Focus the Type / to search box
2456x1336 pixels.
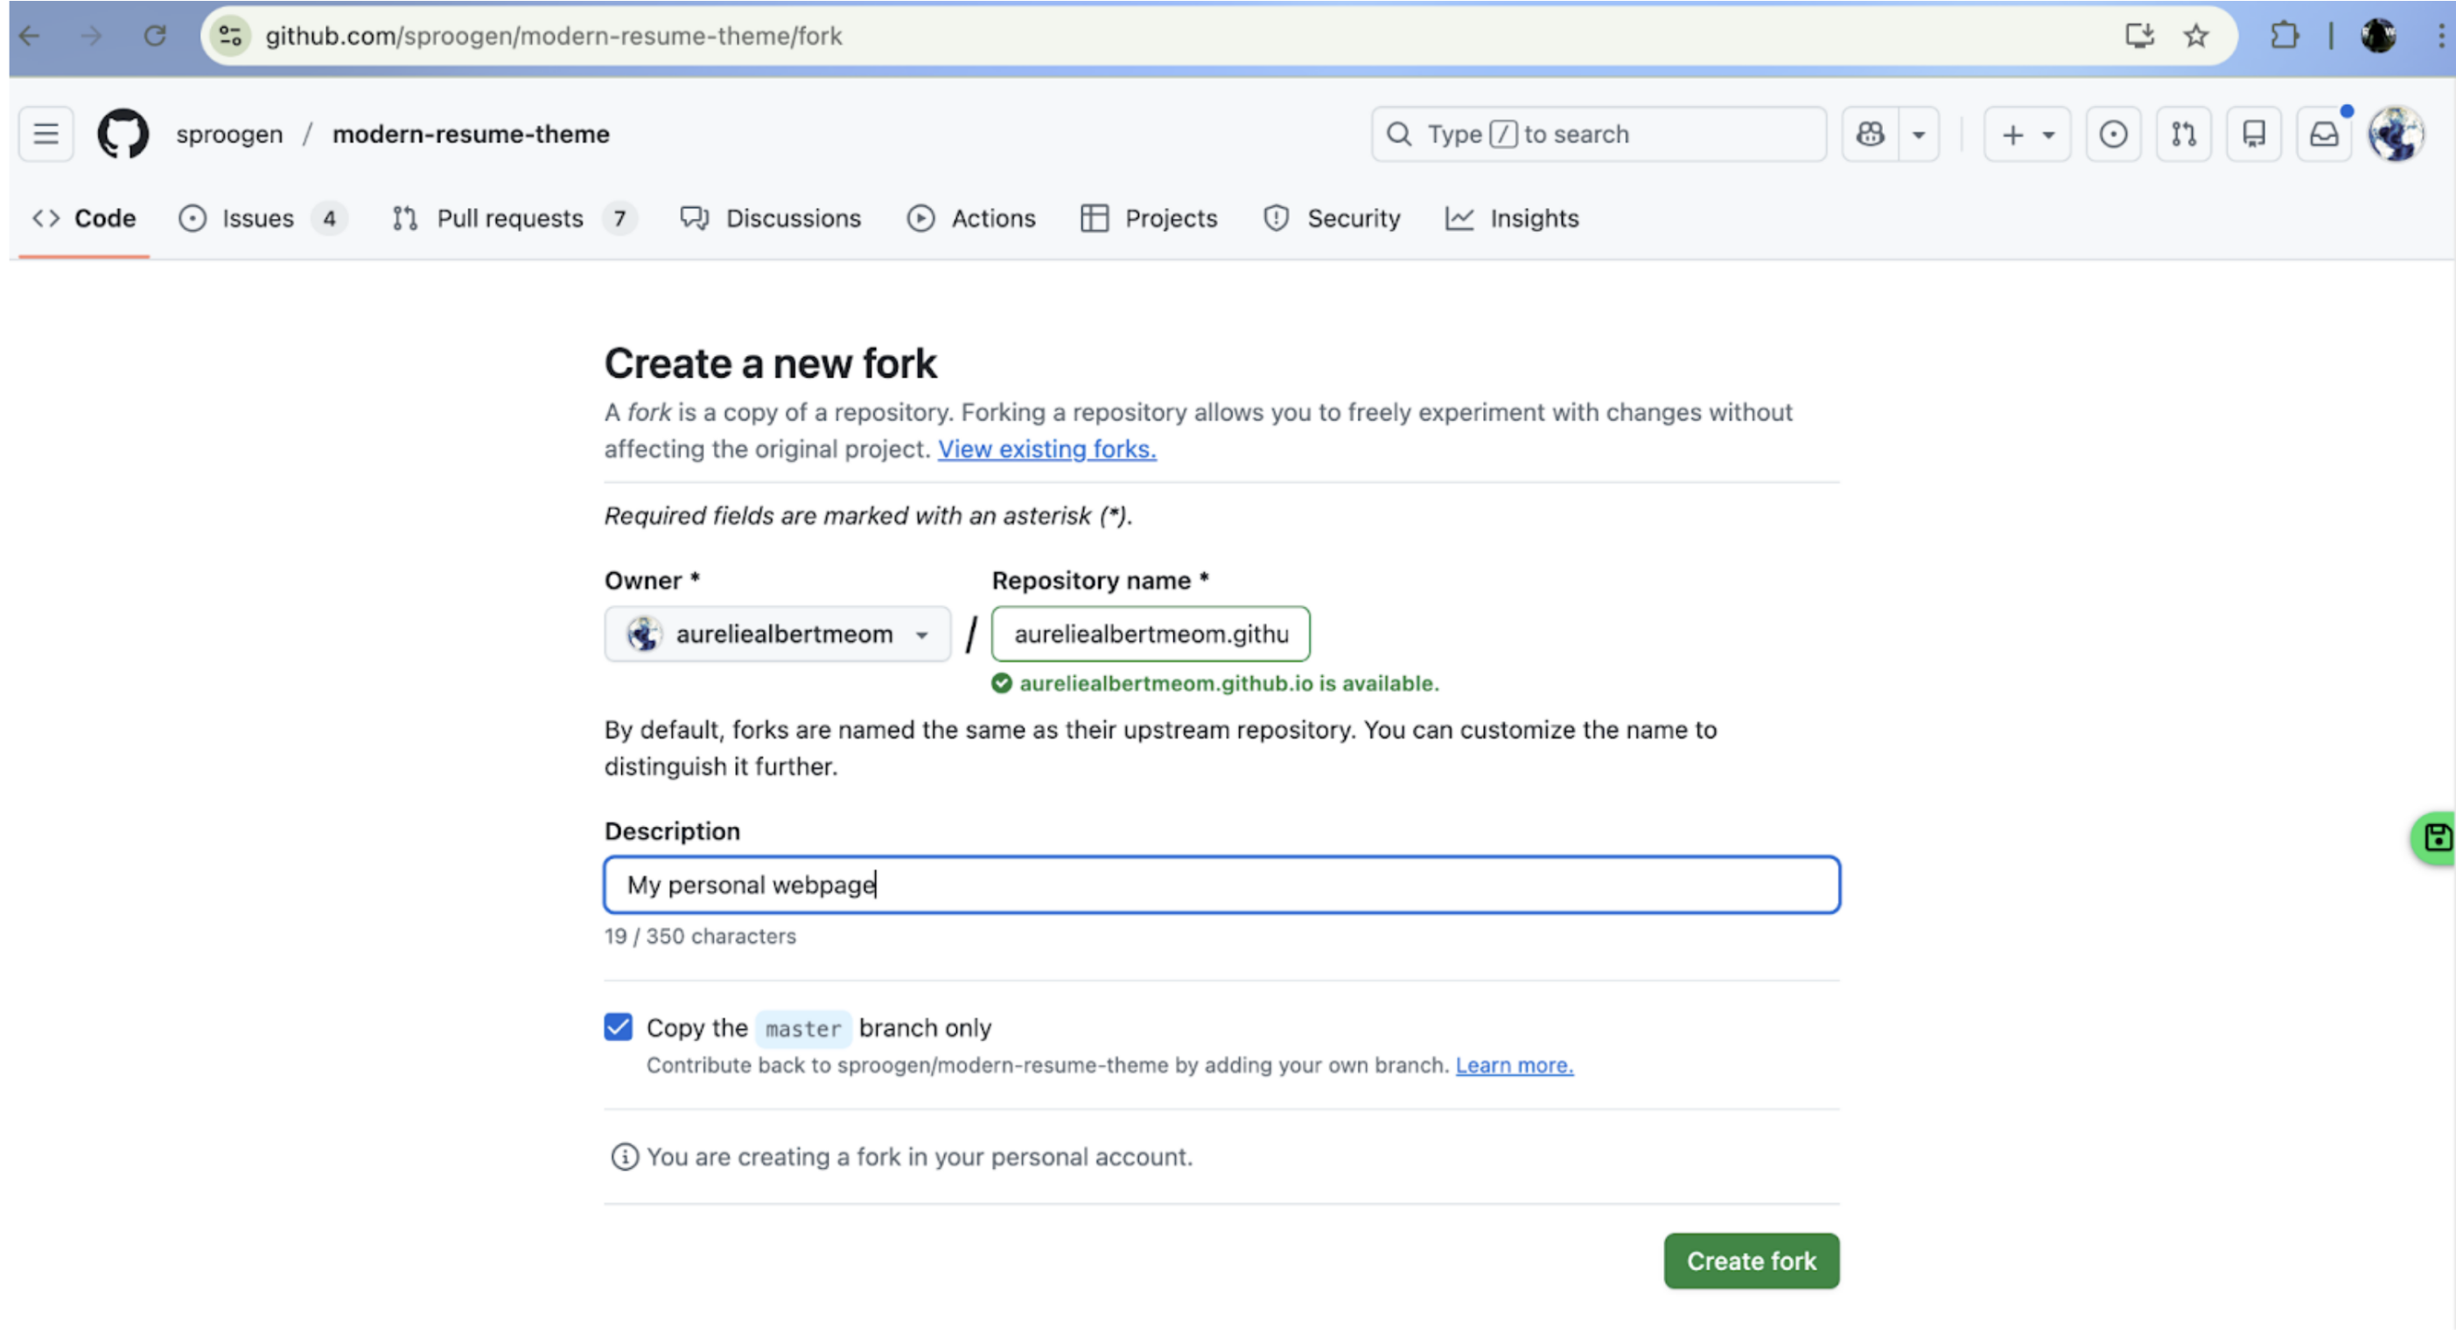(1598, 134)
